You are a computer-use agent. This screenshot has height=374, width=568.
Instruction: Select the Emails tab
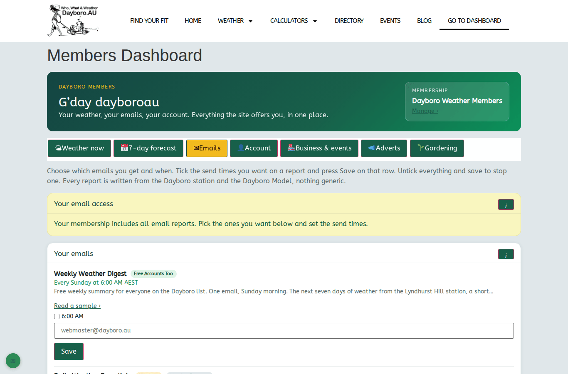[x=207, y=148]
